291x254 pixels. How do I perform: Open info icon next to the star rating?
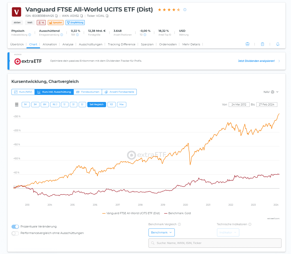[185, 10]
